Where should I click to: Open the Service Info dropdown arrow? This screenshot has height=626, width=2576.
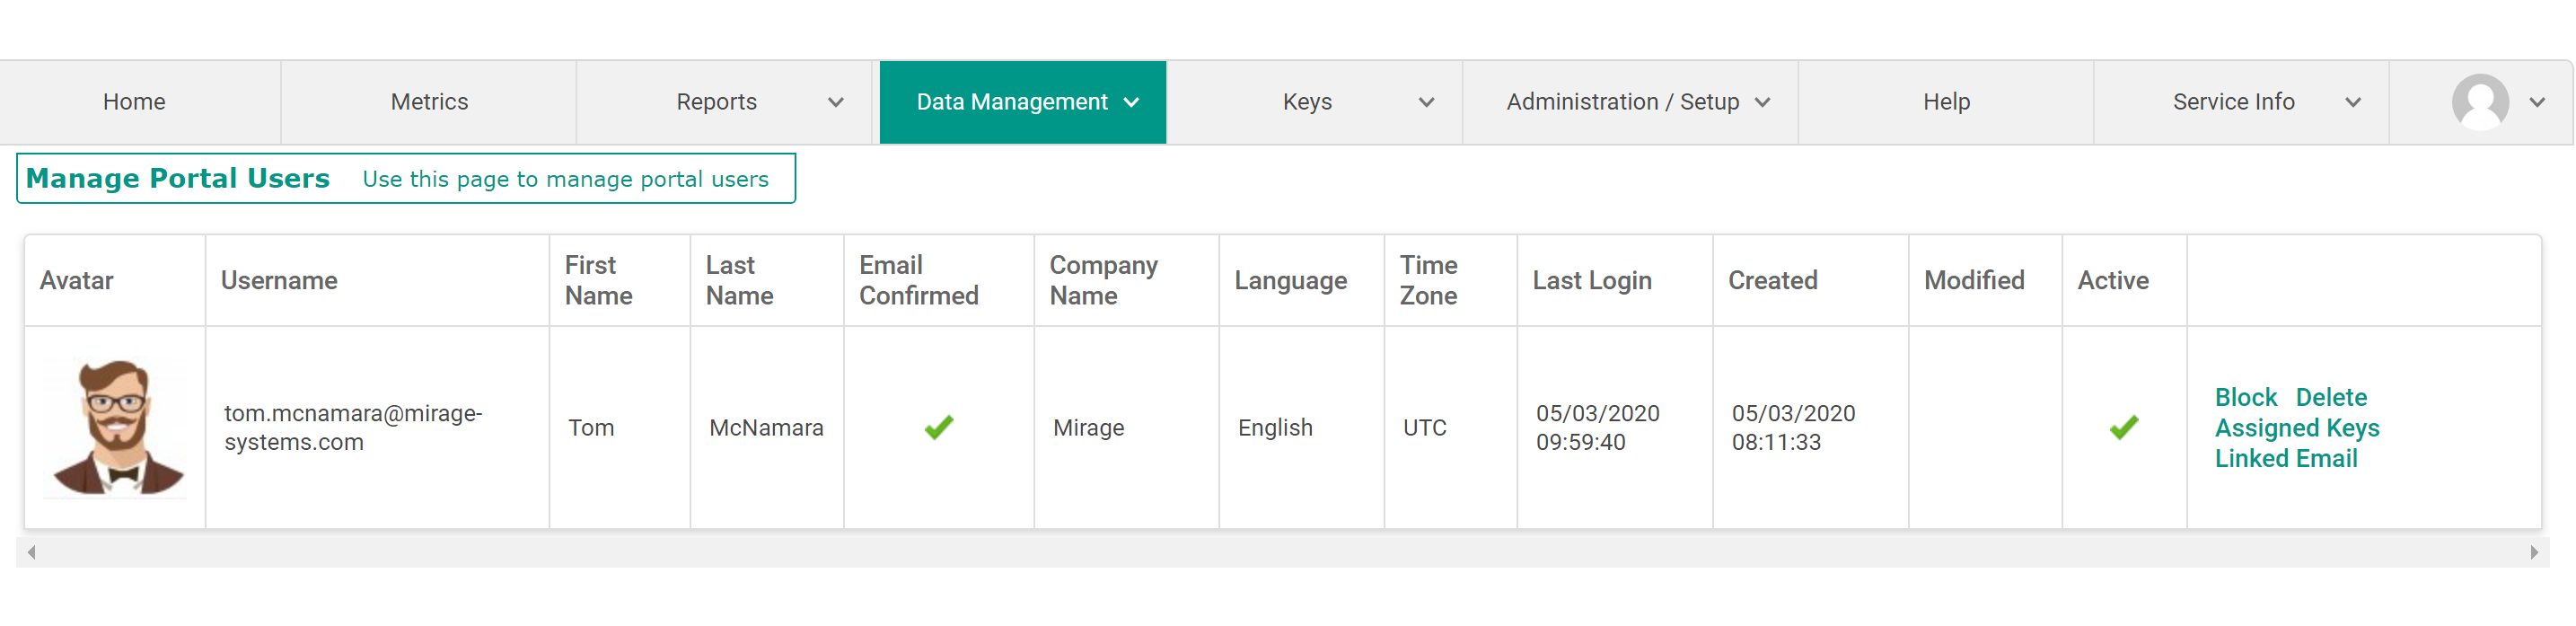(x=2352, y=102)
